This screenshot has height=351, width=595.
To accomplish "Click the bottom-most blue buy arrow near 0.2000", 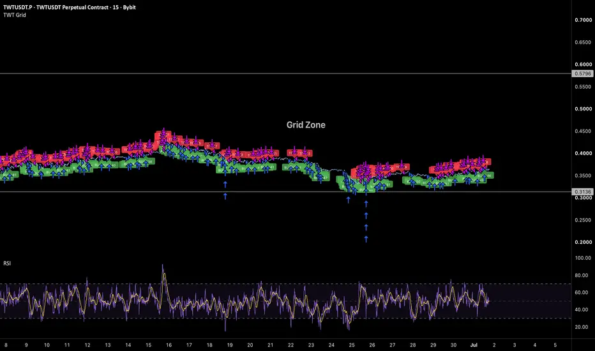I will 366,239.
